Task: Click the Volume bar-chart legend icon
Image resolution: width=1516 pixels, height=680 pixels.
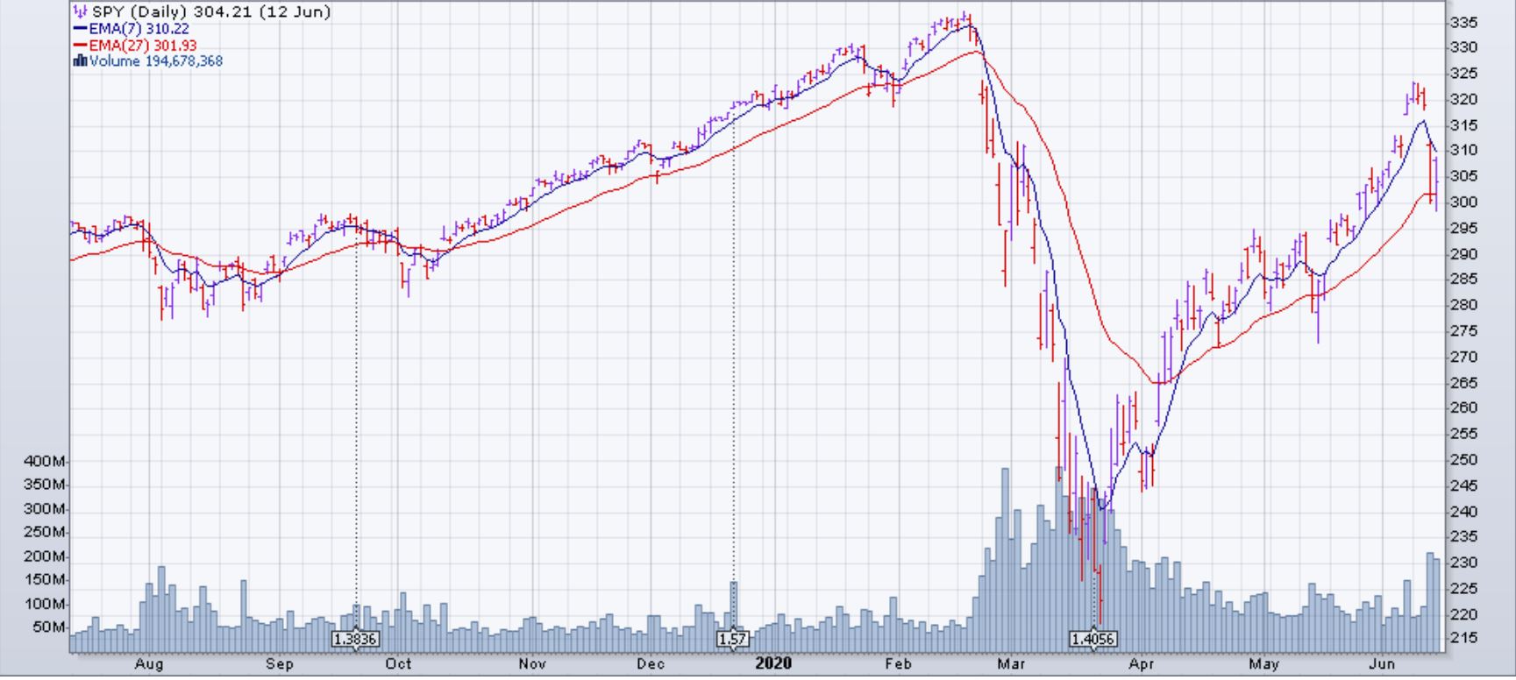Action: [x=81, y=61]
